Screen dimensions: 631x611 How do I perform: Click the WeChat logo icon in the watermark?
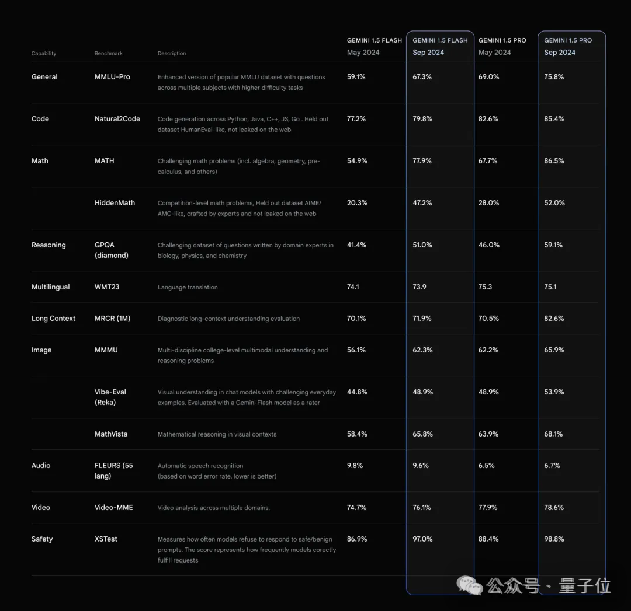(469, 585)
